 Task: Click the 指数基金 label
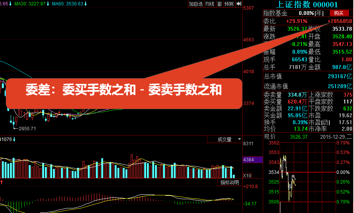(x=275, y=13)
